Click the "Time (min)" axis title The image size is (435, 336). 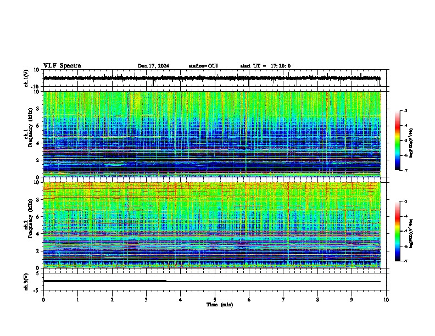(x=220, y=305)
